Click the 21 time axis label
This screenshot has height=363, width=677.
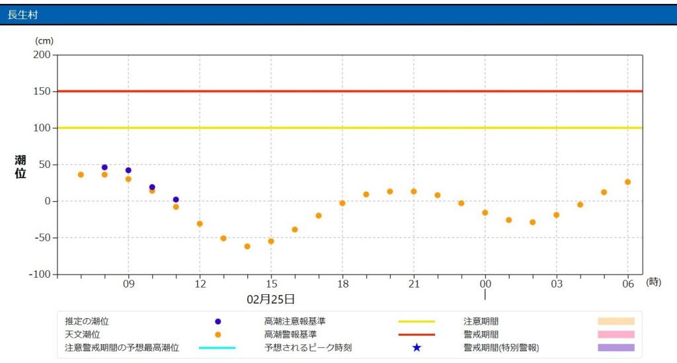coord(414,284)
